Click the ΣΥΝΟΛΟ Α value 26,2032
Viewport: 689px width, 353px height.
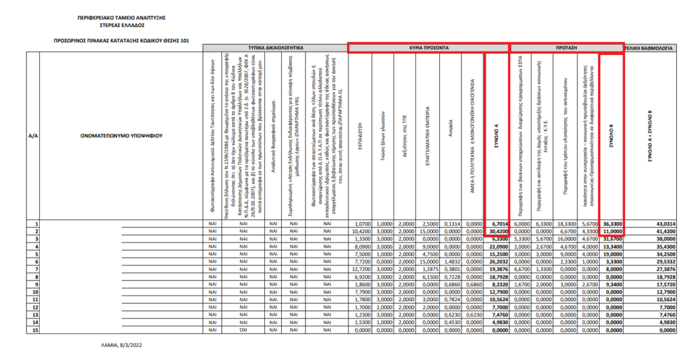(499, 262)
